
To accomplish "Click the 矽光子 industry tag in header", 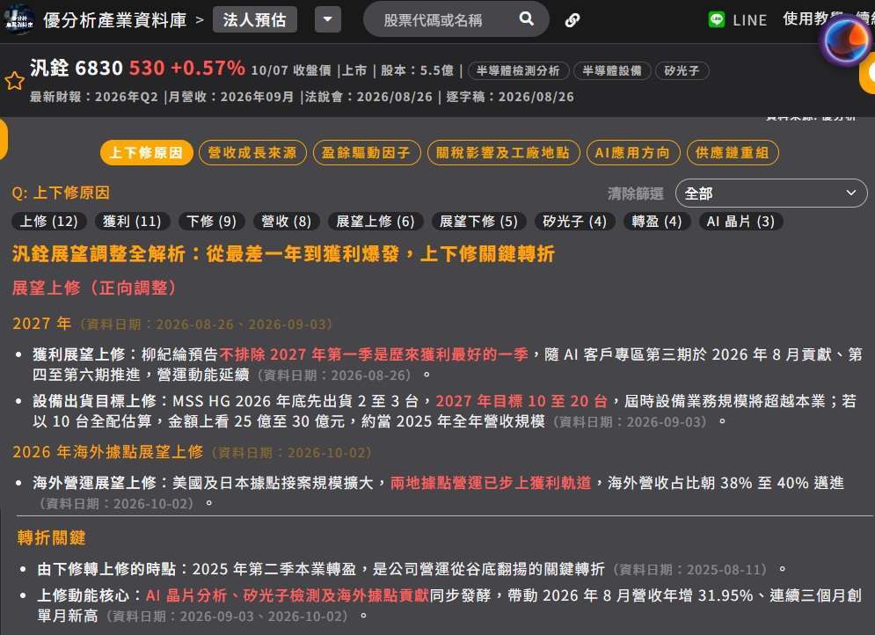I will pyautogui.click(x=682, y=71).
